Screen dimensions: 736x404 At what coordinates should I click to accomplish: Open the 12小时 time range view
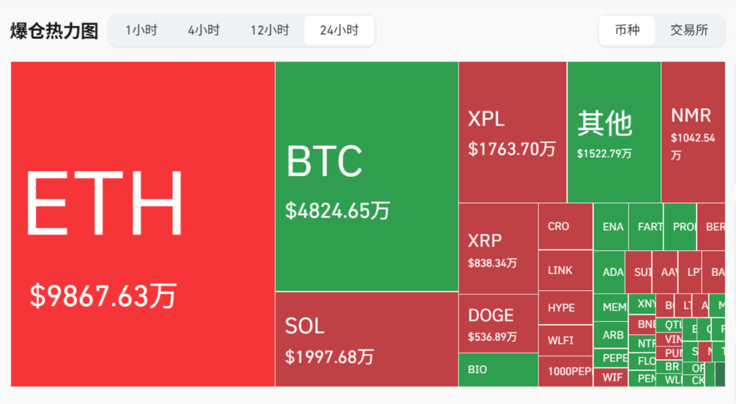270,31
